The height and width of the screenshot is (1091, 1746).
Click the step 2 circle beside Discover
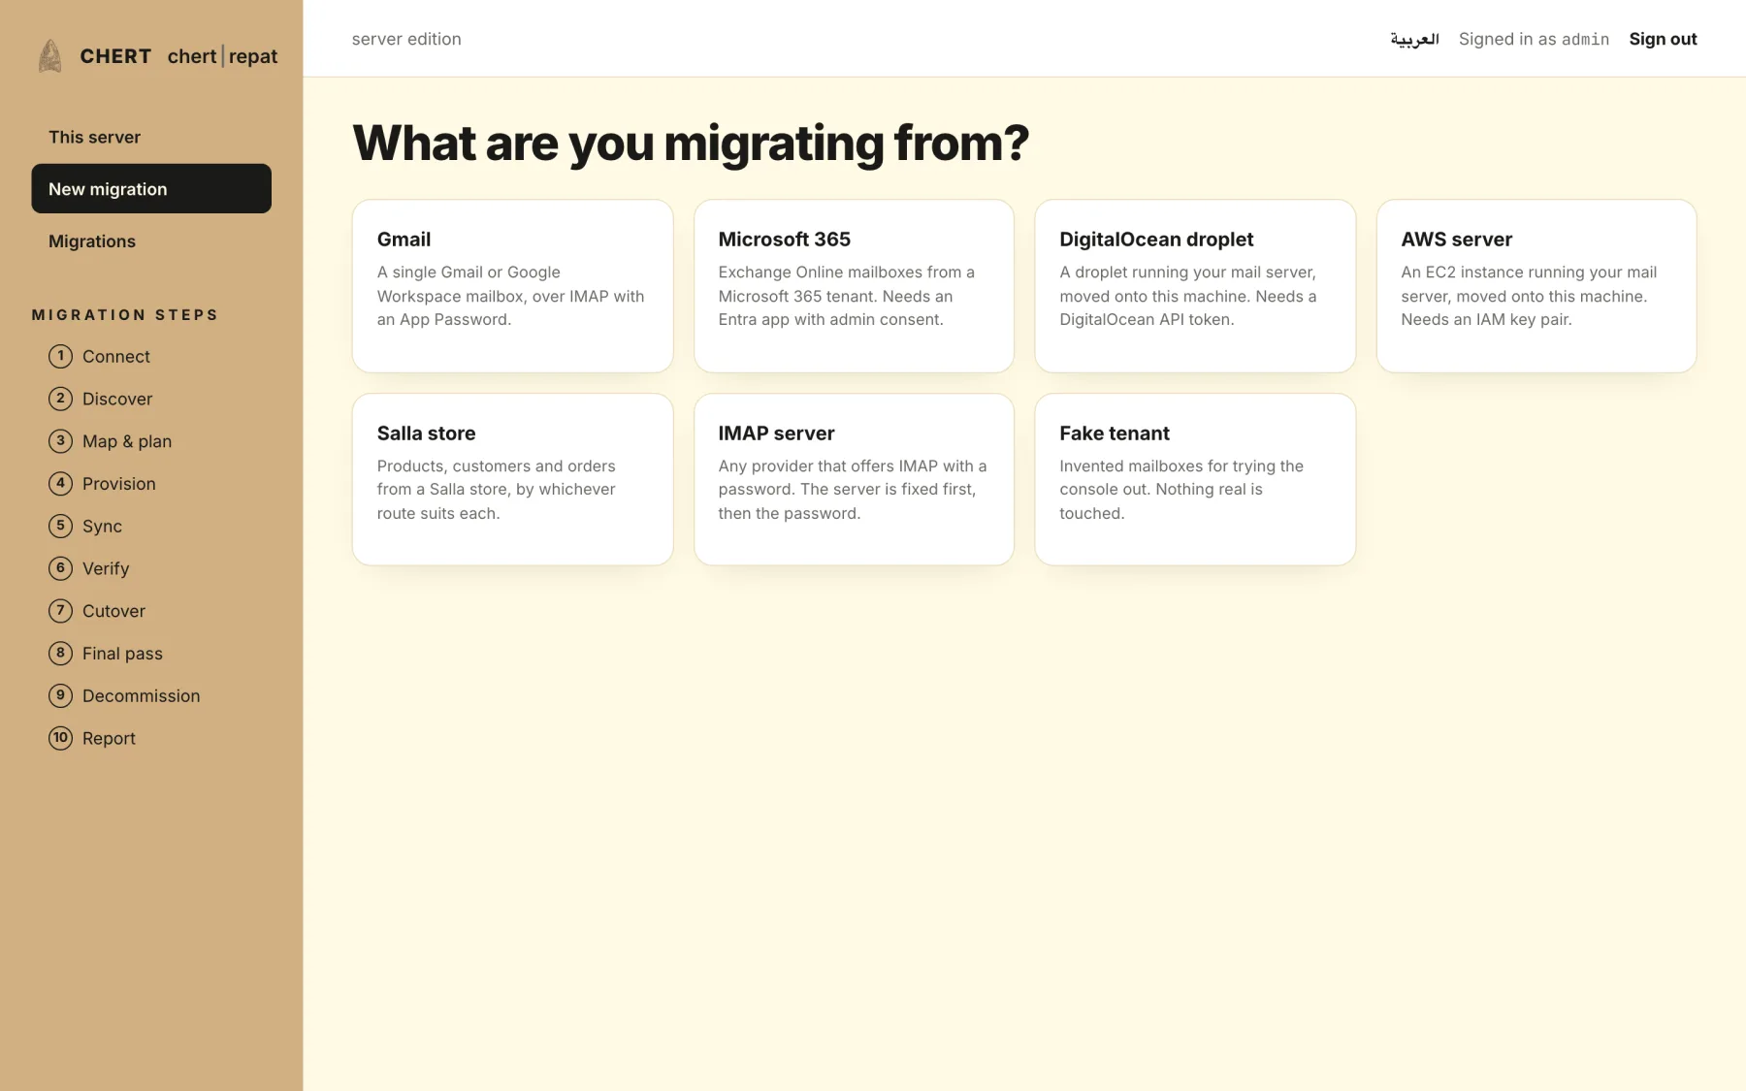pos(60,399)
